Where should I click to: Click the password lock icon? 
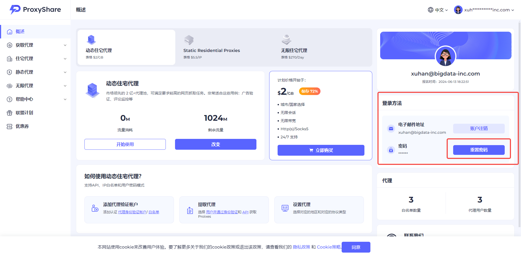point(391,150)
